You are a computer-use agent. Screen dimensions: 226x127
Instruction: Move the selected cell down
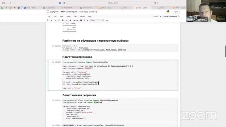click(x=70, y=20)
